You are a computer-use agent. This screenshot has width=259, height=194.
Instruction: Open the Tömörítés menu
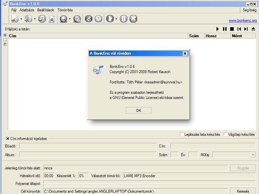coord(65,10)
